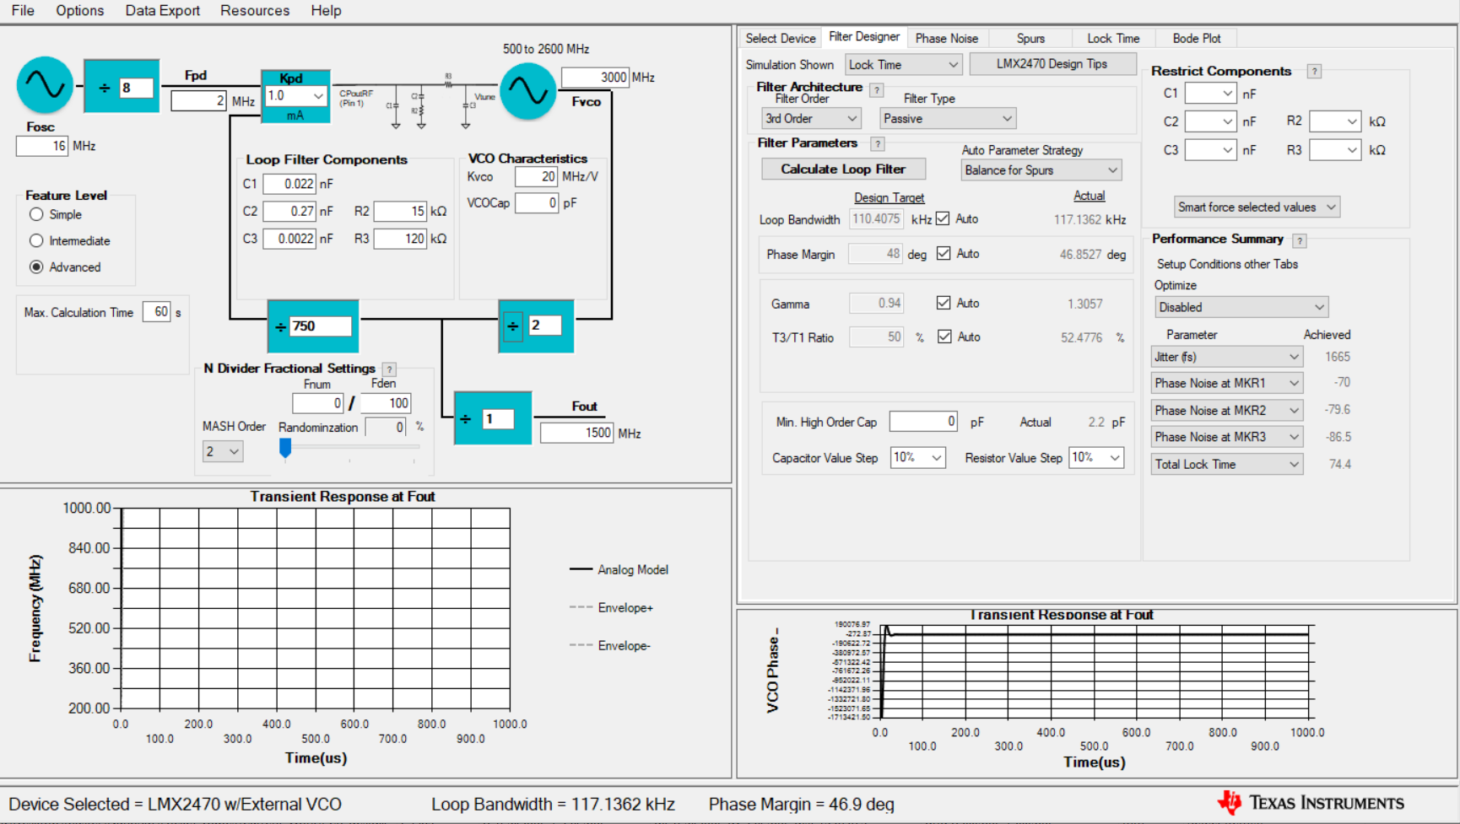Screen dimensions: 1460x824
Task: Click the Fosc oscillator sine-wave icon
Action: click(x=45, y=85)
